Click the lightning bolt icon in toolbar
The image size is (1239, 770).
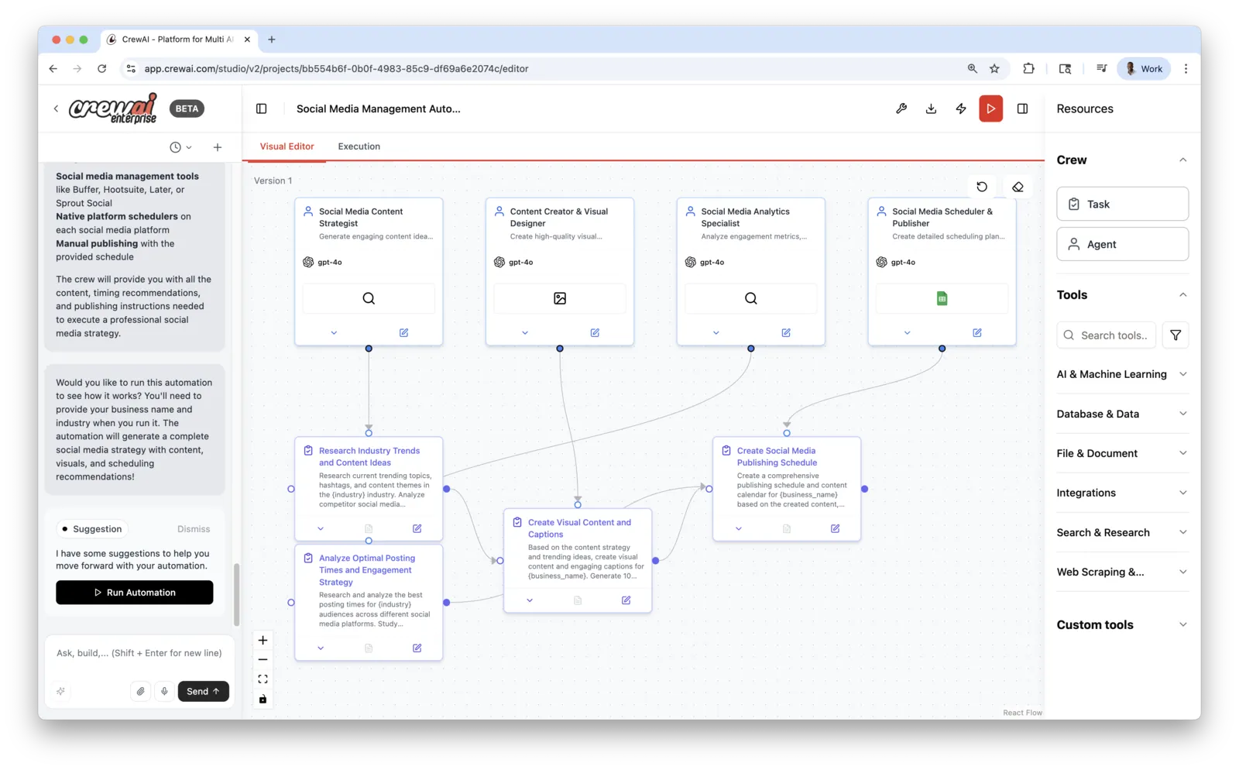click(x=961, y=108)
